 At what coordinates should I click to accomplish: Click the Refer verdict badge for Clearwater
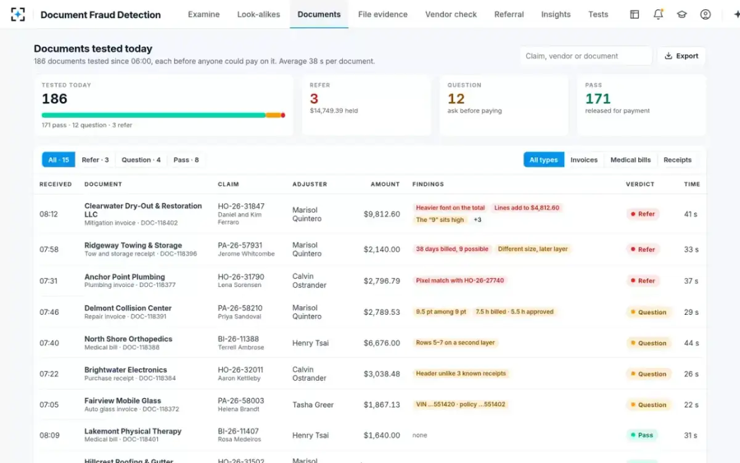pos(643,214)
